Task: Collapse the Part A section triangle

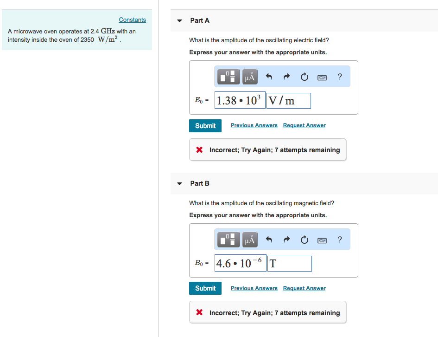Action: pyautogui.click(x=179, y=21)
